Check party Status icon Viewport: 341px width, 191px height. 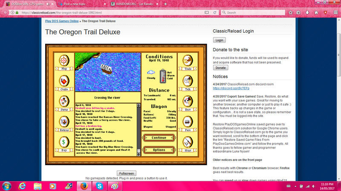(x=64, y=104)
